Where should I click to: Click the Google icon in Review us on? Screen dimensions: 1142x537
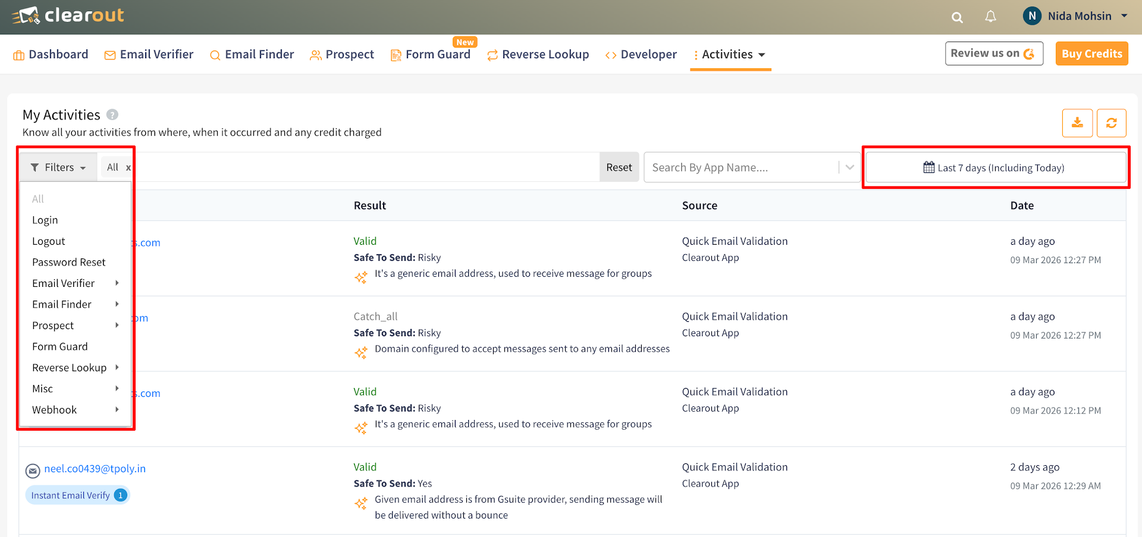click(x=1030, y=53)
